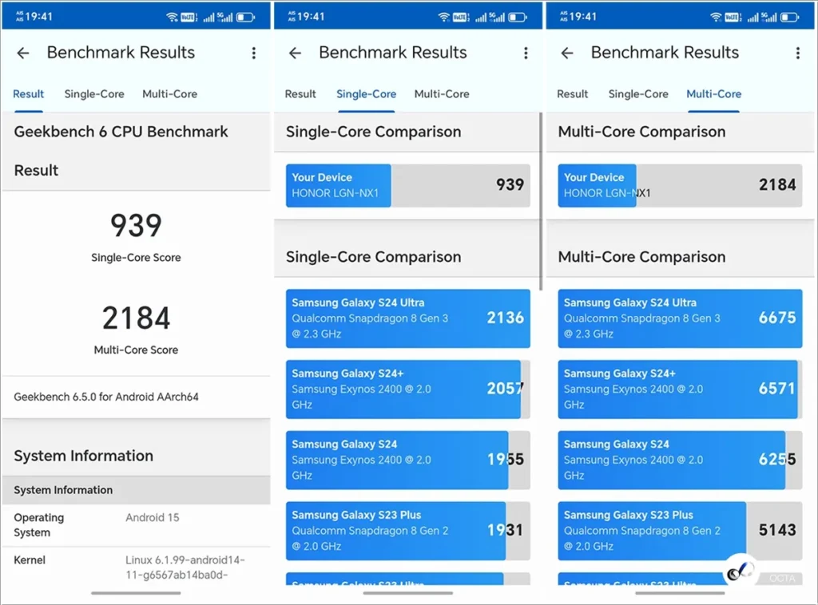The image size is (818, 605).
Task: Select Result tab on right screen
Action: (573, 94)
